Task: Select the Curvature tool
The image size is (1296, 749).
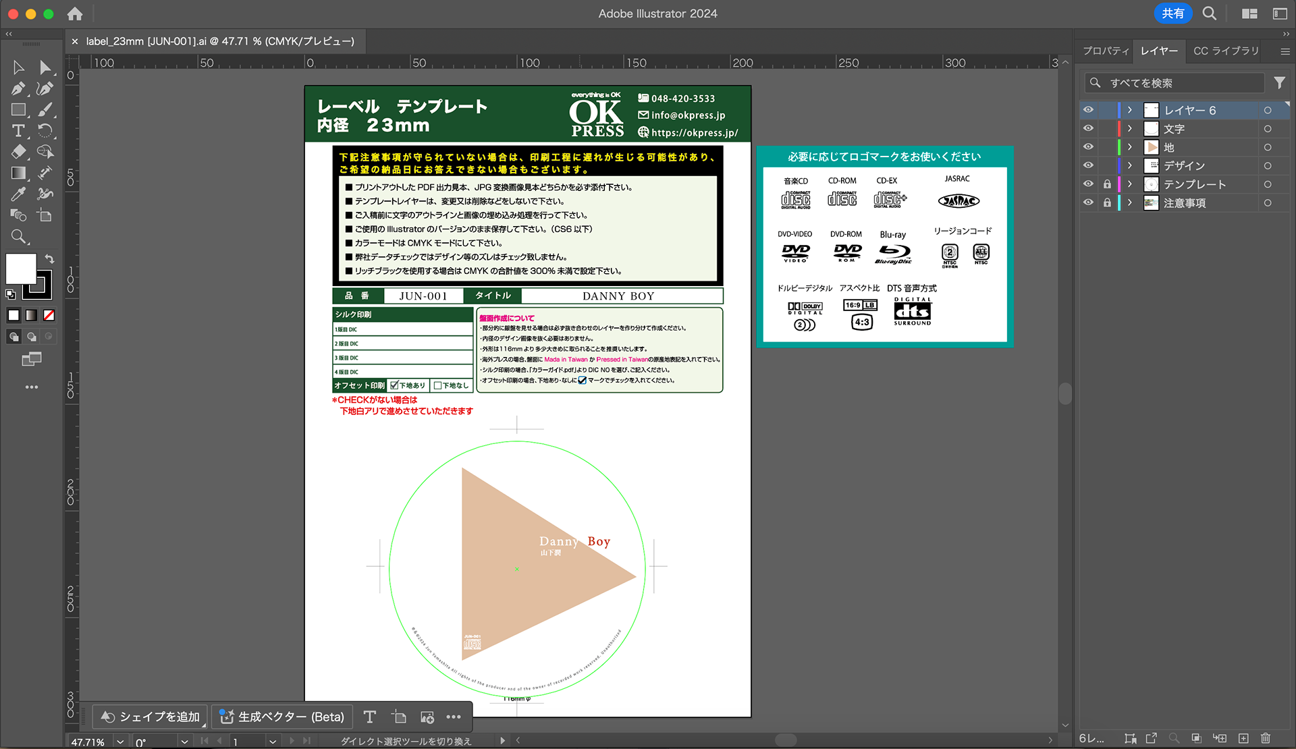Action: coord(45,88)
